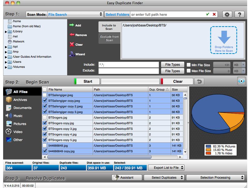Expand the /Users folder
The image size is (250, 188).
click(6, 62)
